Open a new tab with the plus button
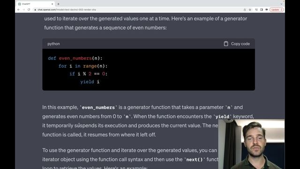Viewport: 300px width, 169px height. tap(58, 4)
